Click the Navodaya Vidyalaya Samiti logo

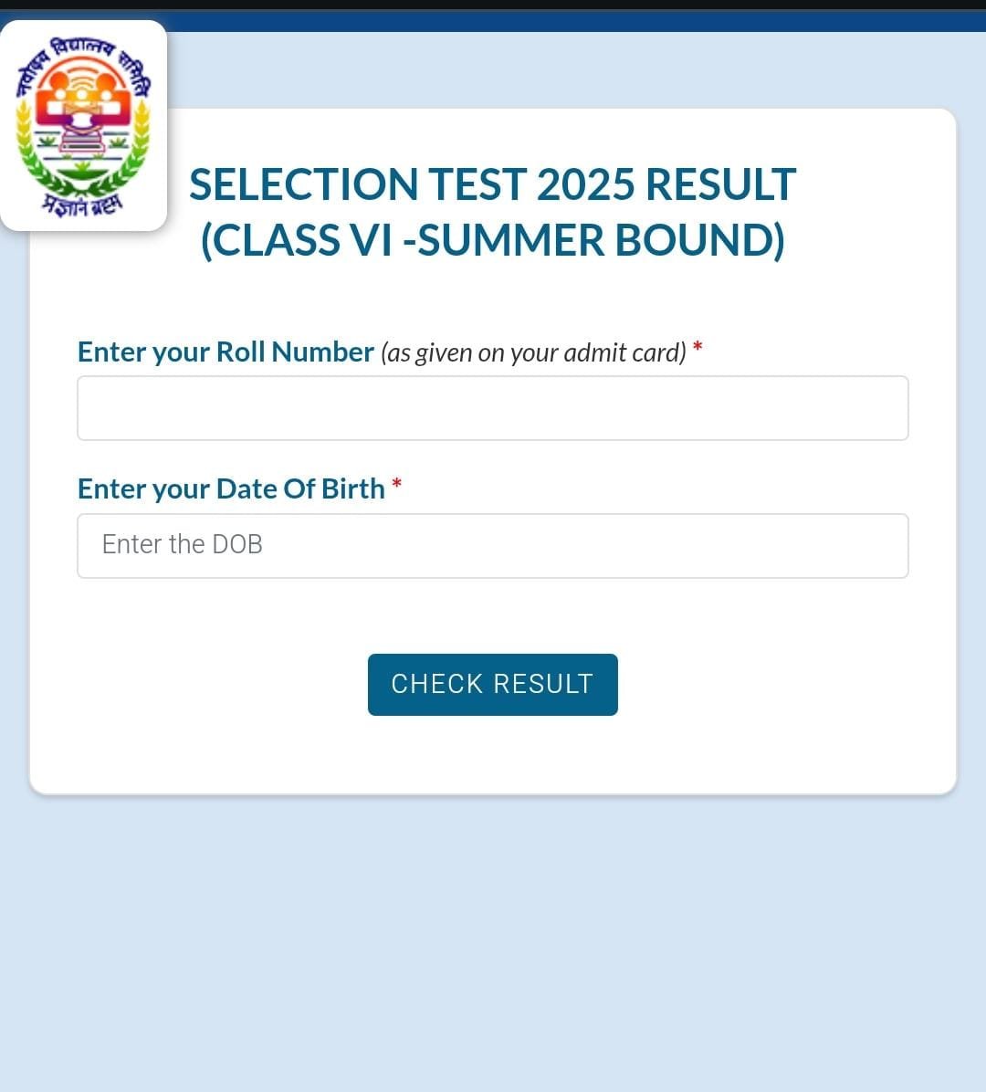tap(83, 126)
